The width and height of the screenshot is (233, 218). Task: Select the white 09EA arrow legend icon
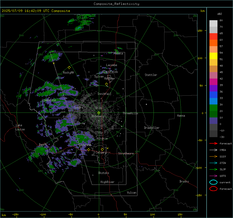[213, 150]
